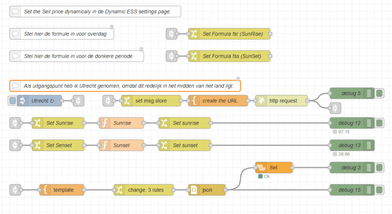Select the Set Formula fsr (SunRise) node
392x214 pixels.
(229, 34)
